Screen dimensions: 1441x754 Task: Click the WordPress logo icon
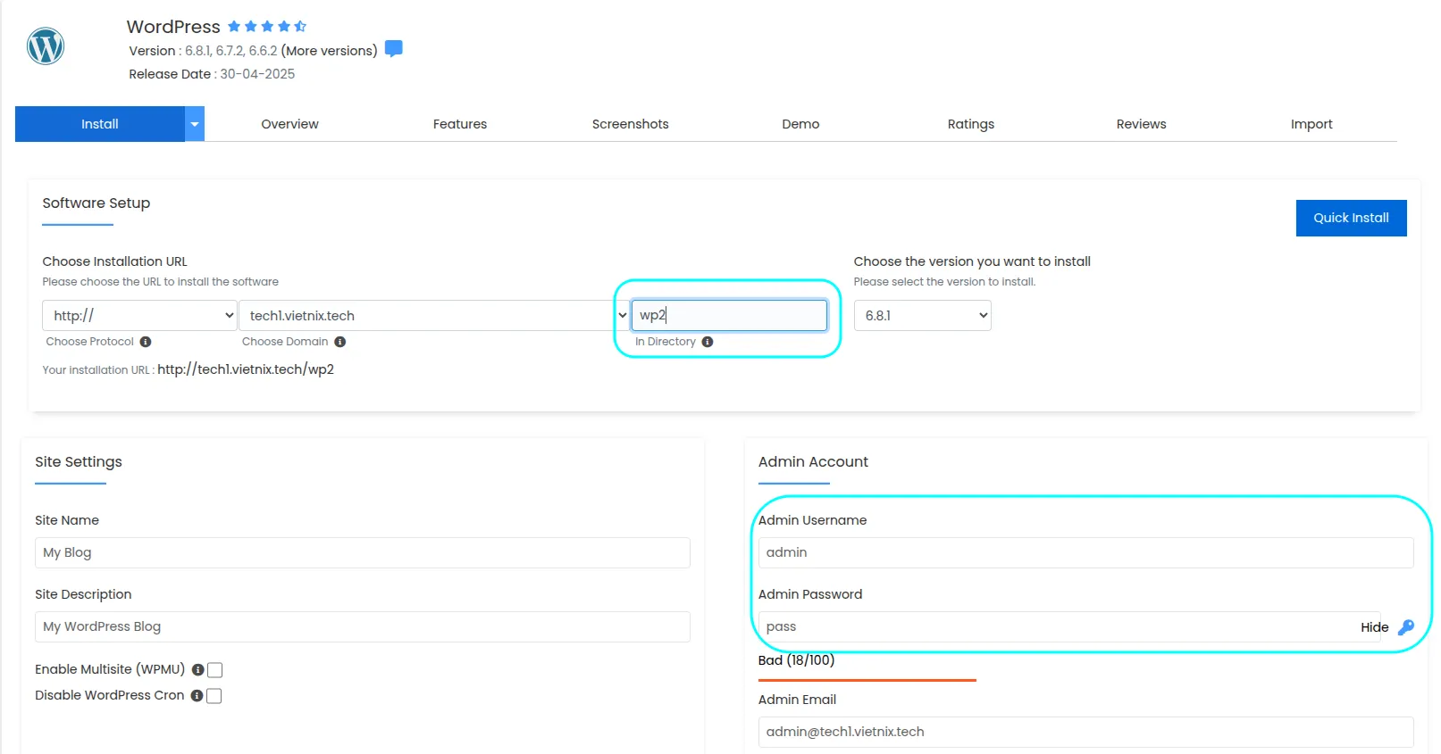46,46
